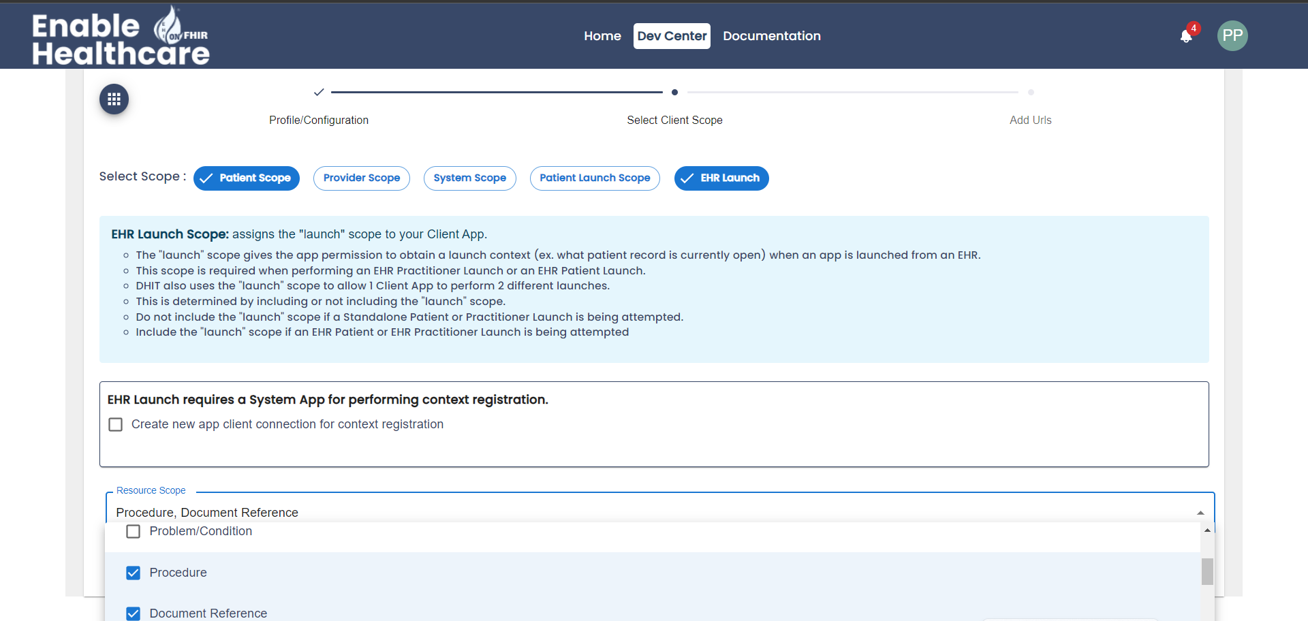Click the dropdown list scrollbar thumb
This screenshot has width=1308, height=621.
tap(1207, 571)
